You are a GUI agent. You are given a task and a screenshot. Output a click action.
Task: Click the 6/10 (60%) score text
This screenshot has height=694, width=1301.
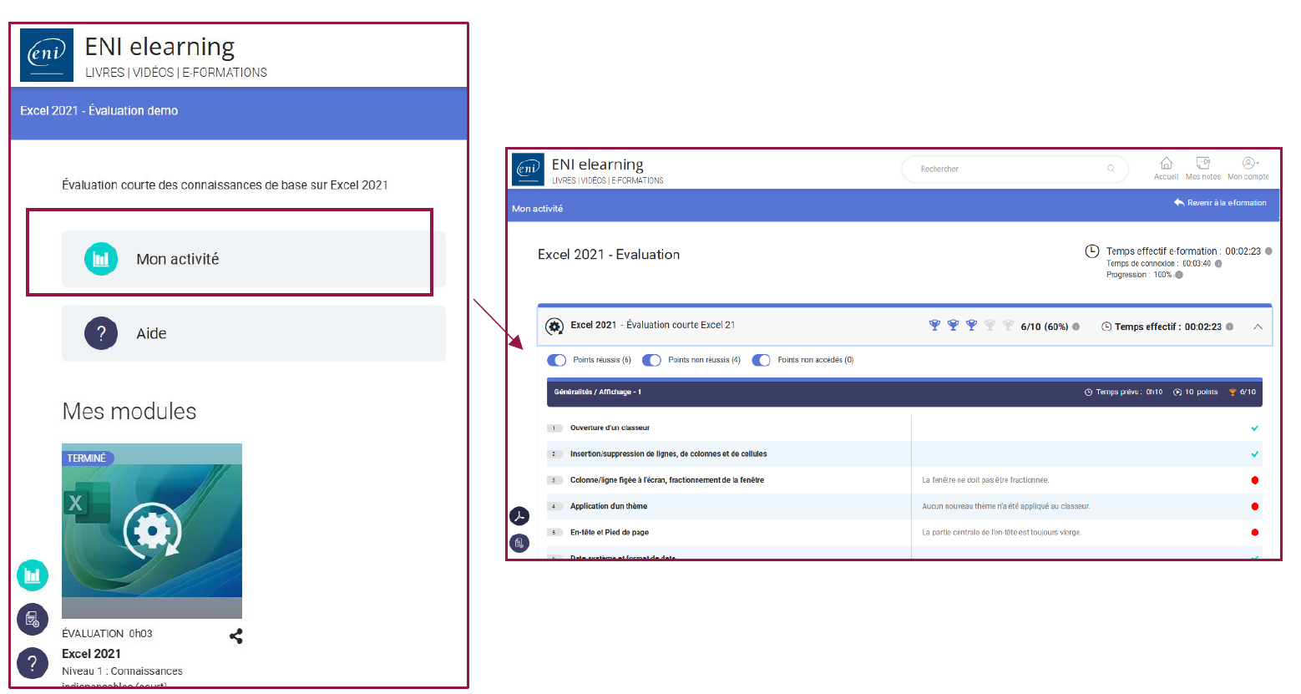click(x=1045, y=327)
